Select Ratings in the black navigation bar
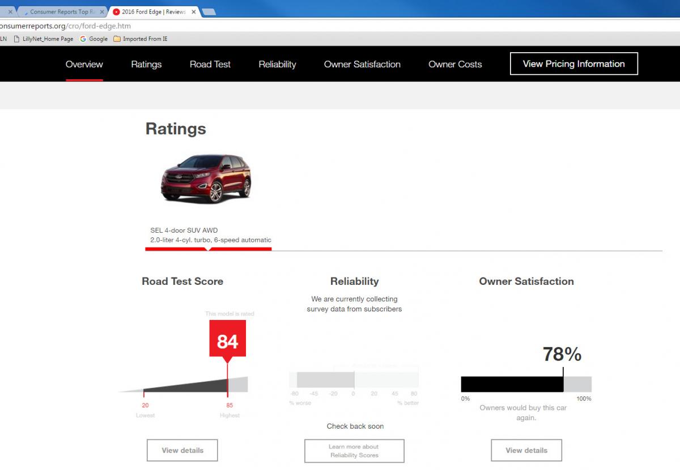The width and height of the screenshot is (680, 470). click(146, 65)
